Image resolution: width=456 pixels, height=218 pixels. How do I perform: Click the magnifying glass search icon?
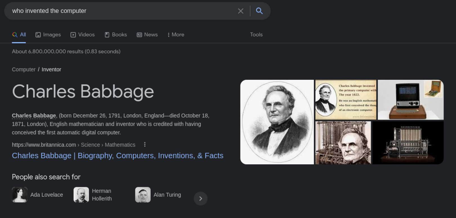click(x=259, y=11)
